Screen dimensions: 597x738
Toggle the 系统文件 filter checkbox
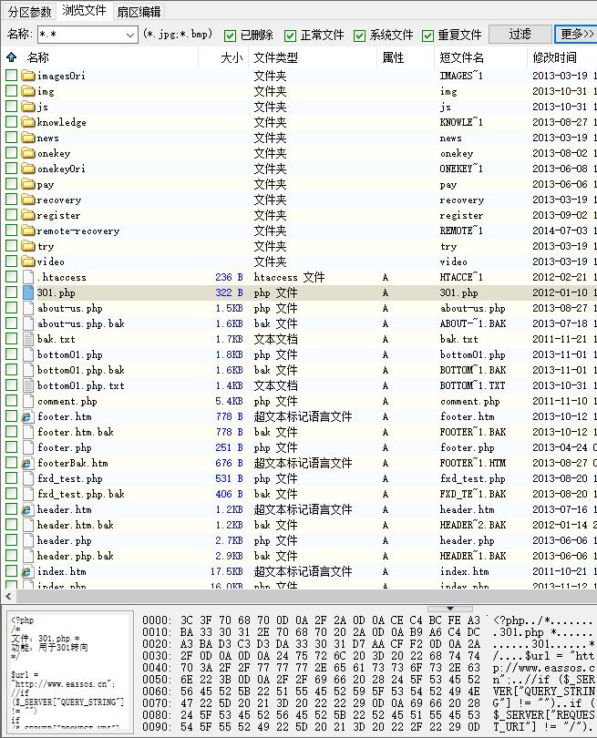pyautogui.click(x=359, y=36)
